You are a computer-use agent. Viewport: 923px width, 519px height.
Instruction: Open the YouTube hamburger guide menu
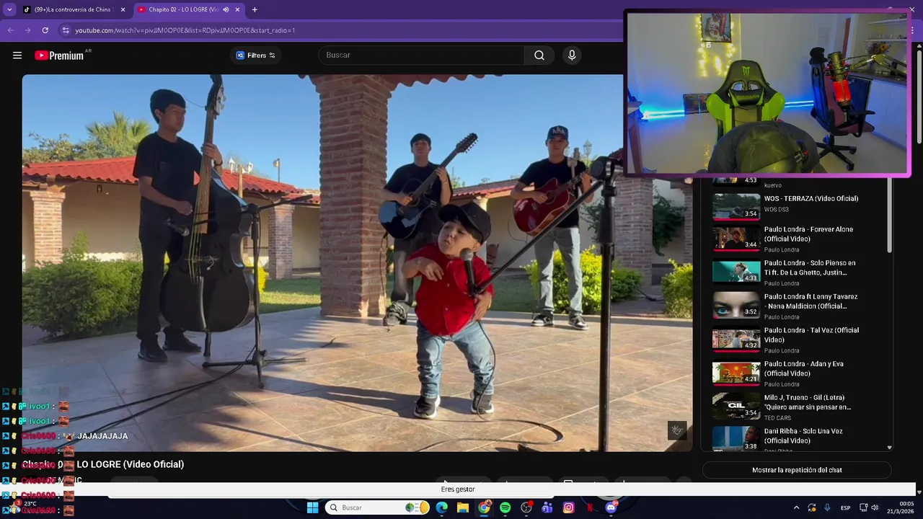(x=17, y=56)
